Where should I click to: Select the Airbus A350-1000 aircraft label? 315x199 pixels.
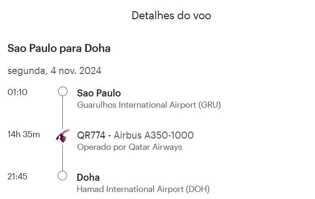154,135
